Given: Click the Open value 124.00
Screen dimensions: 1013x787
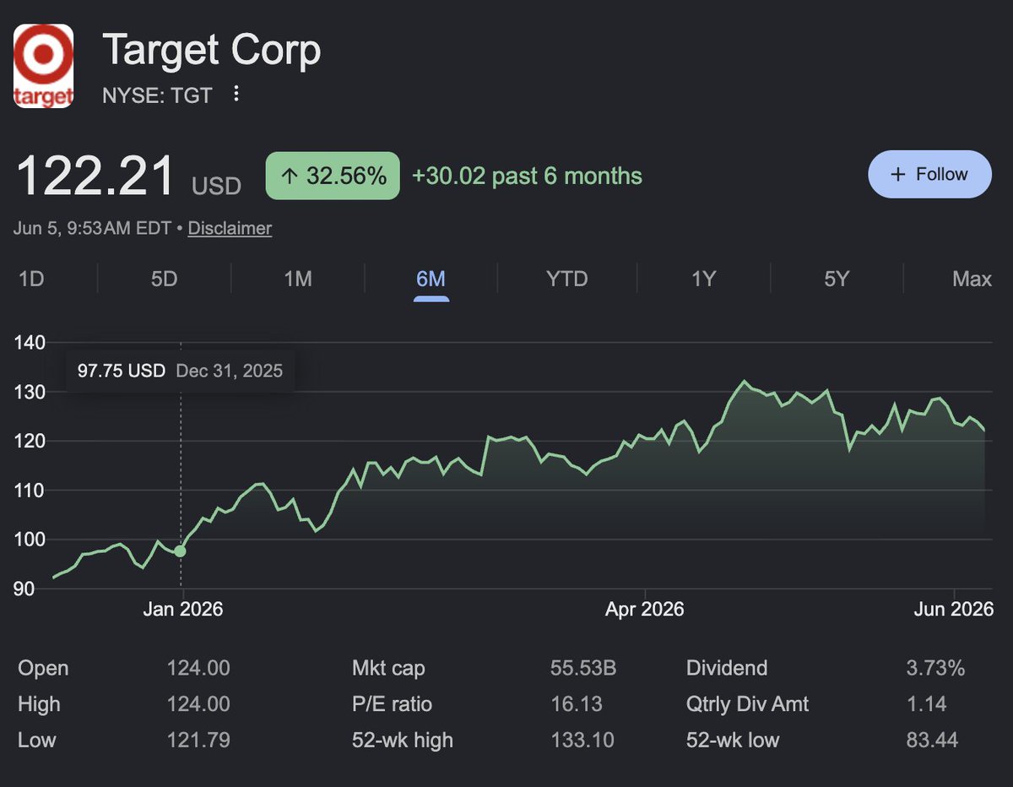Looking at the screenshot, I should (198, 668).
